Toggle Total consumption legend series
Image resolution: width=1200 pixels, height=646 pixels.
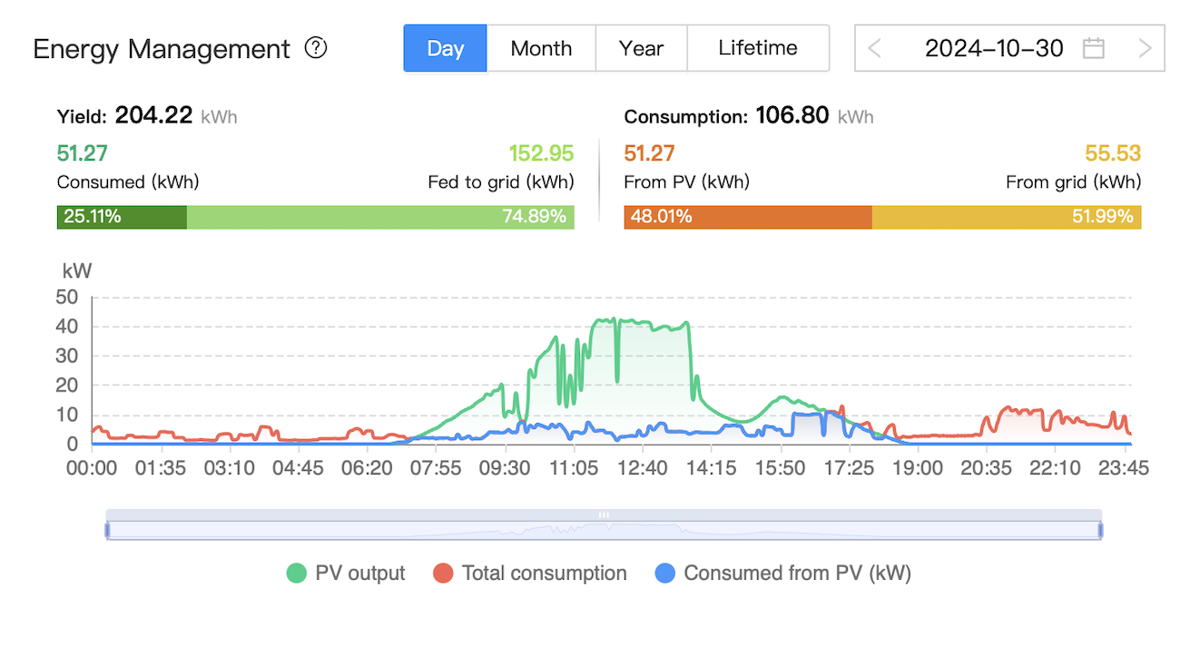[x=530, y=573]
